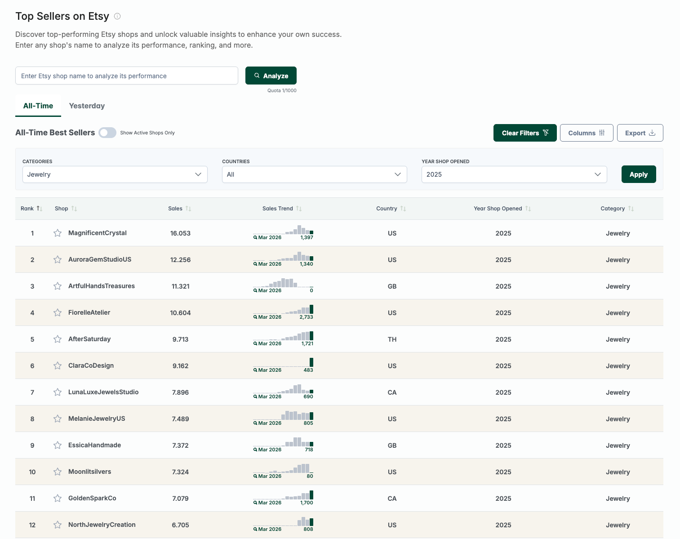Open AfterSaturday shop name
680x539 pixels.
coord(89,339)
